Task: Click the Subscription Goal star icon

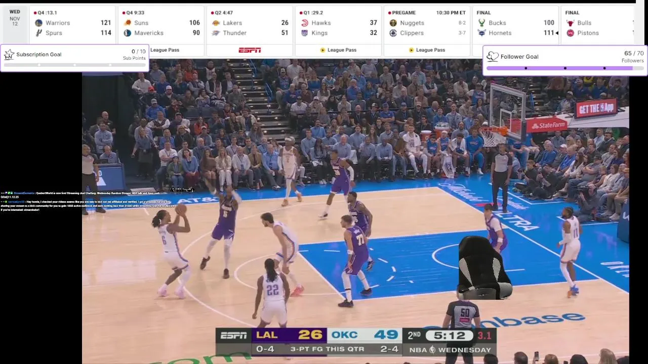Action: pos(9,55)
